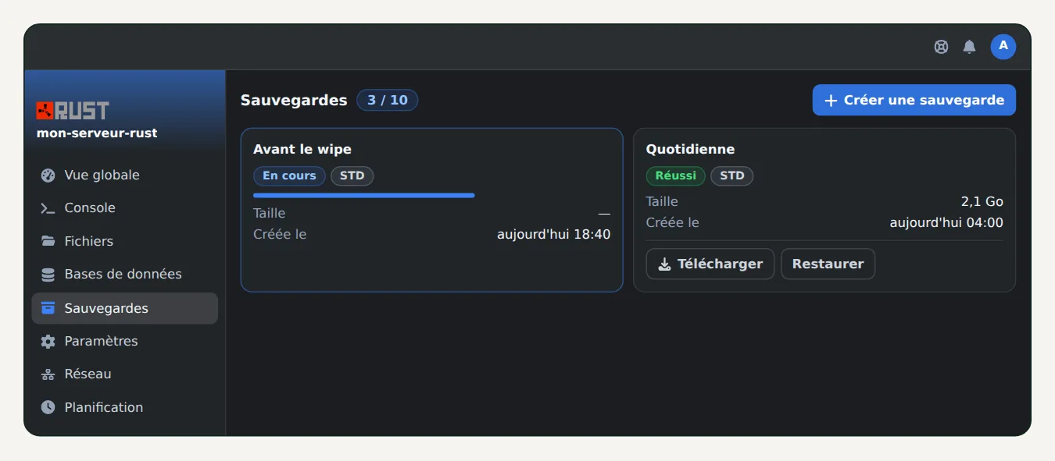Image resolution: width=1055 pixels, height=461 pixels.
Task: Click the Réussi status badge
Action: [x=676, y=176]
